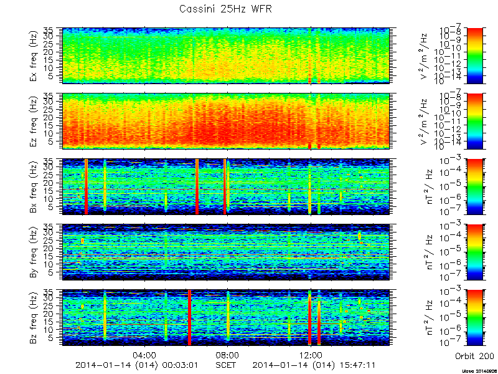
Task: Click the "Cassini 25Hz WFR" plot title
Action: pyautogui.click(x=225, y=9)
